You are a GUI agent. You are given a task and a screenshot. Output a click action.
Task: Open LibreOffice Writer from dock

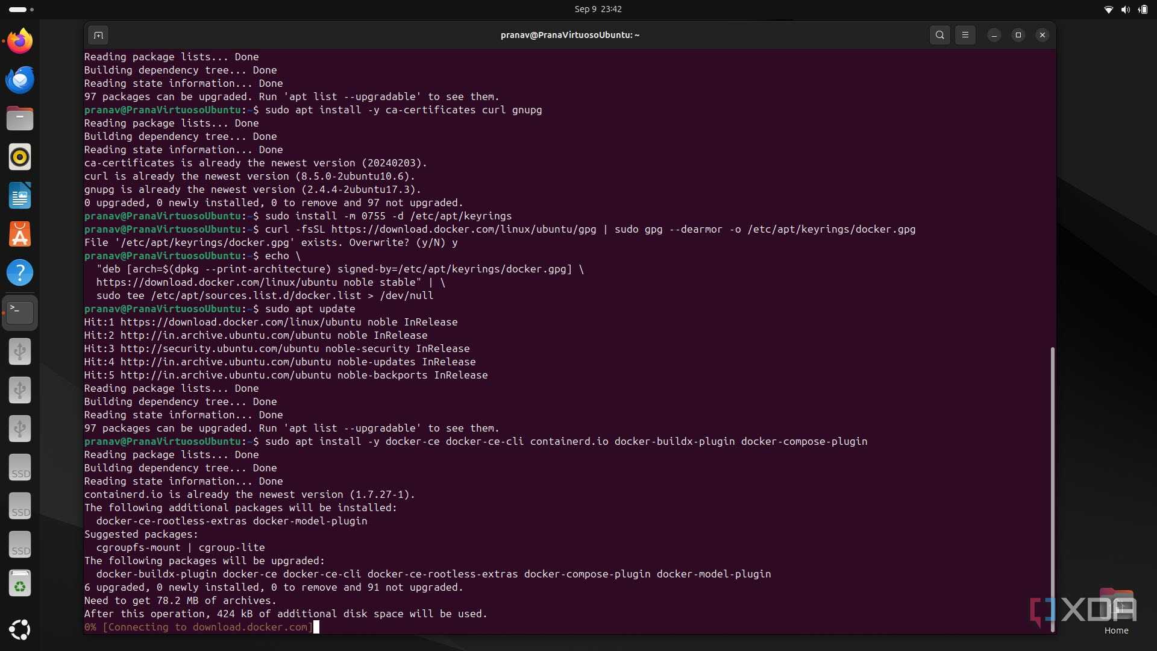[x=20, y=195]
